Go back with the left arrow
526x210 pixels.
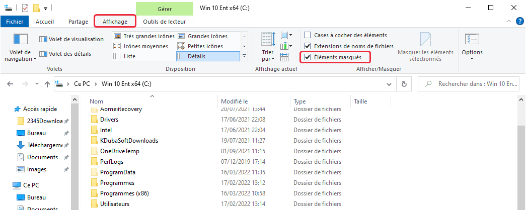pos(11,84)
